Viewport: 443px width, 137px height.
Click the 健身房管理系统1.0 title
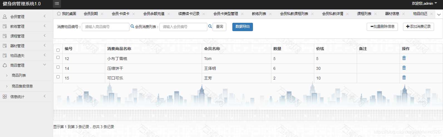[x=22, y=4]
